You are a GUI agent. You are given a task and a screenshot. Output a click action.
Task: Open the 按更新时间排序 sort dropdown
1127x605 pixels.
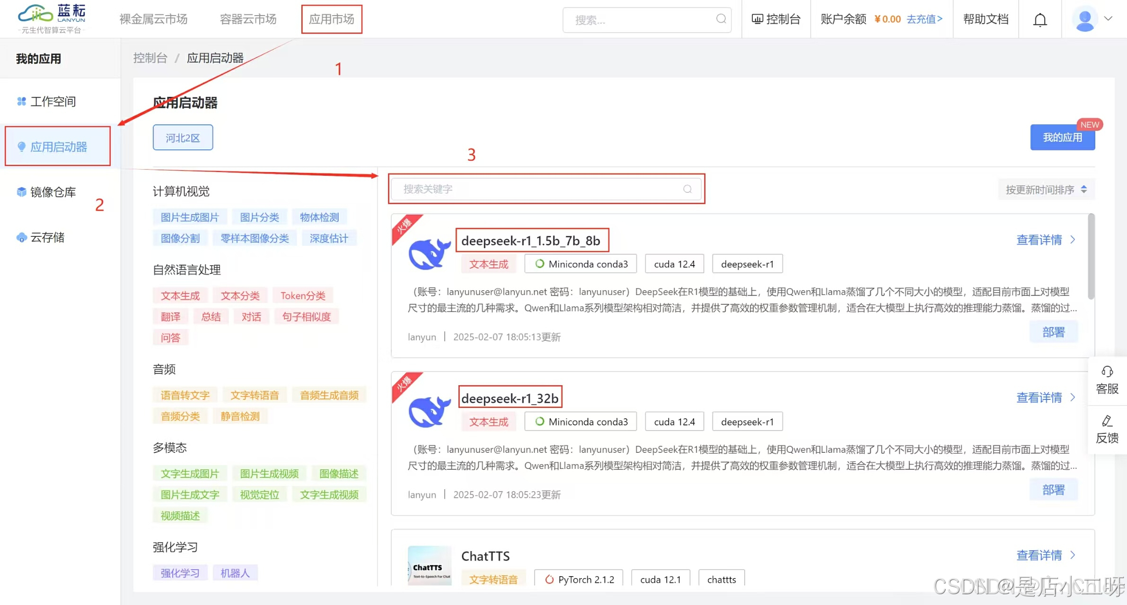click(1046, 190)
